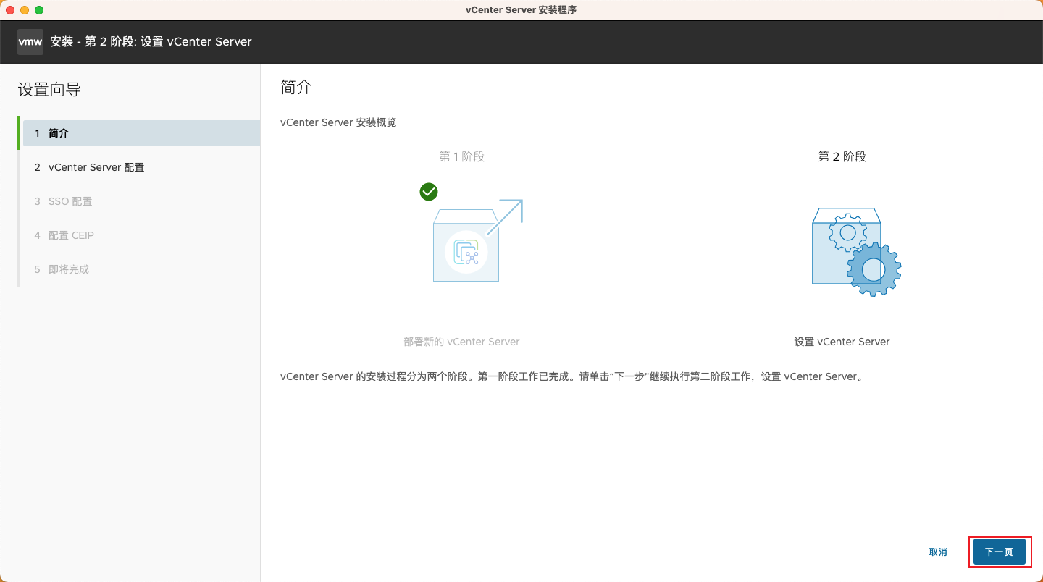Image resolution: width=1043 pixels, height=582 pixels.
Task: Click the green full-screen window button
Action: (x=39, y=10)
